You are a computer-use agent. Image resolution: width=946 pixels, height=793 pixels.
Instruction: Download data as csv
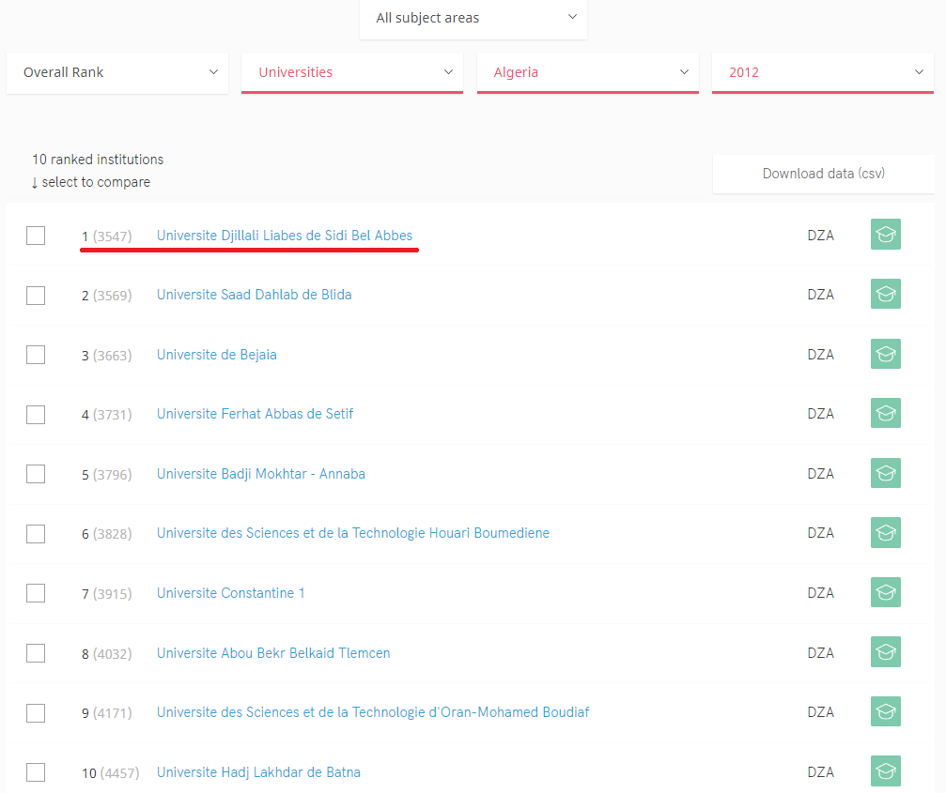click(x=823, y=174)
